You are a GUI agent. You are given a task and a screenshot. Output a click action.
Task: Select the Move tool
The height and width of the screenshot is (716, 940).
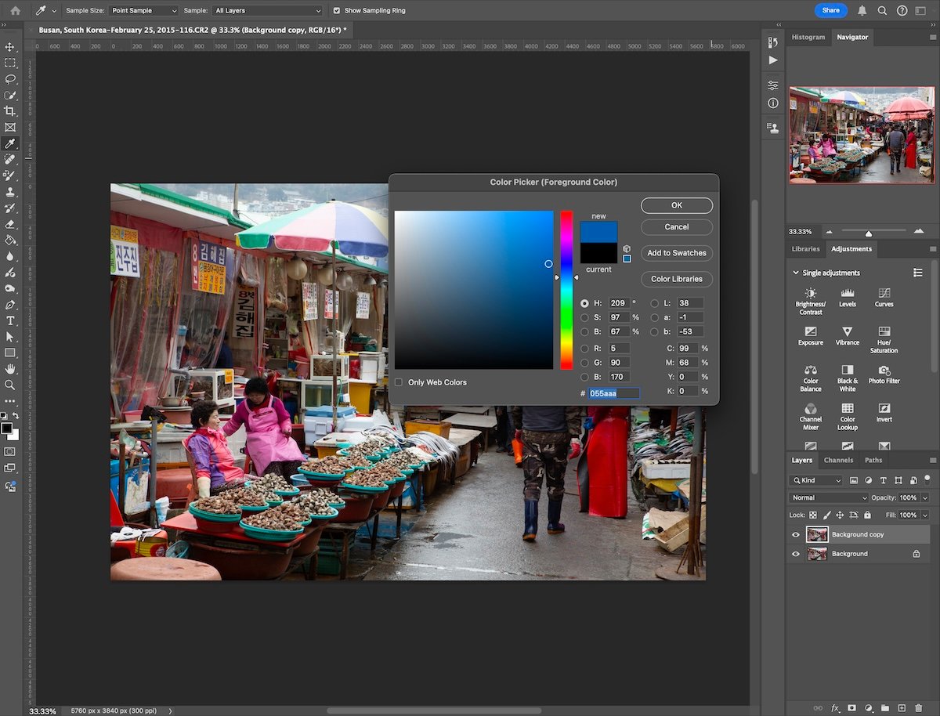coord(10,47)
